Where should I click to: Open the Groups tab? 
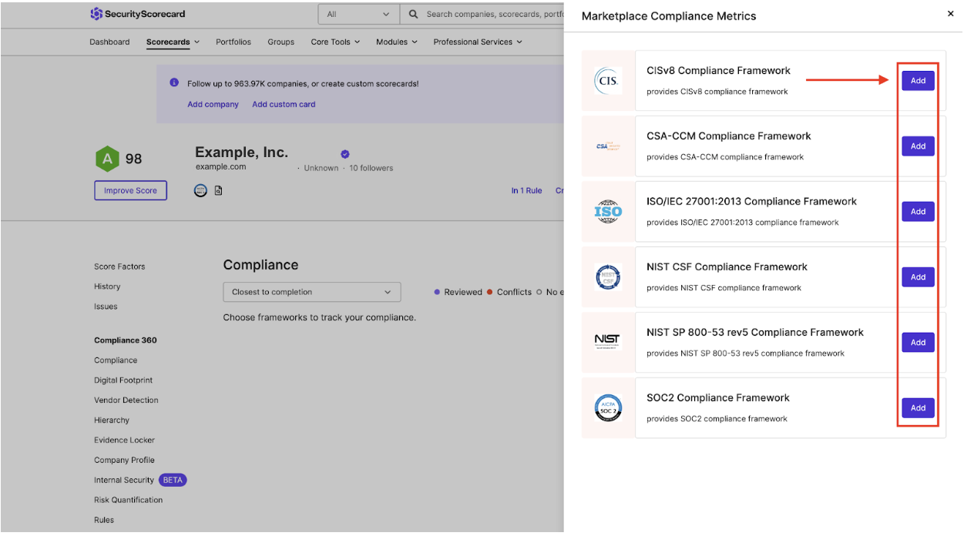(281, 42)
